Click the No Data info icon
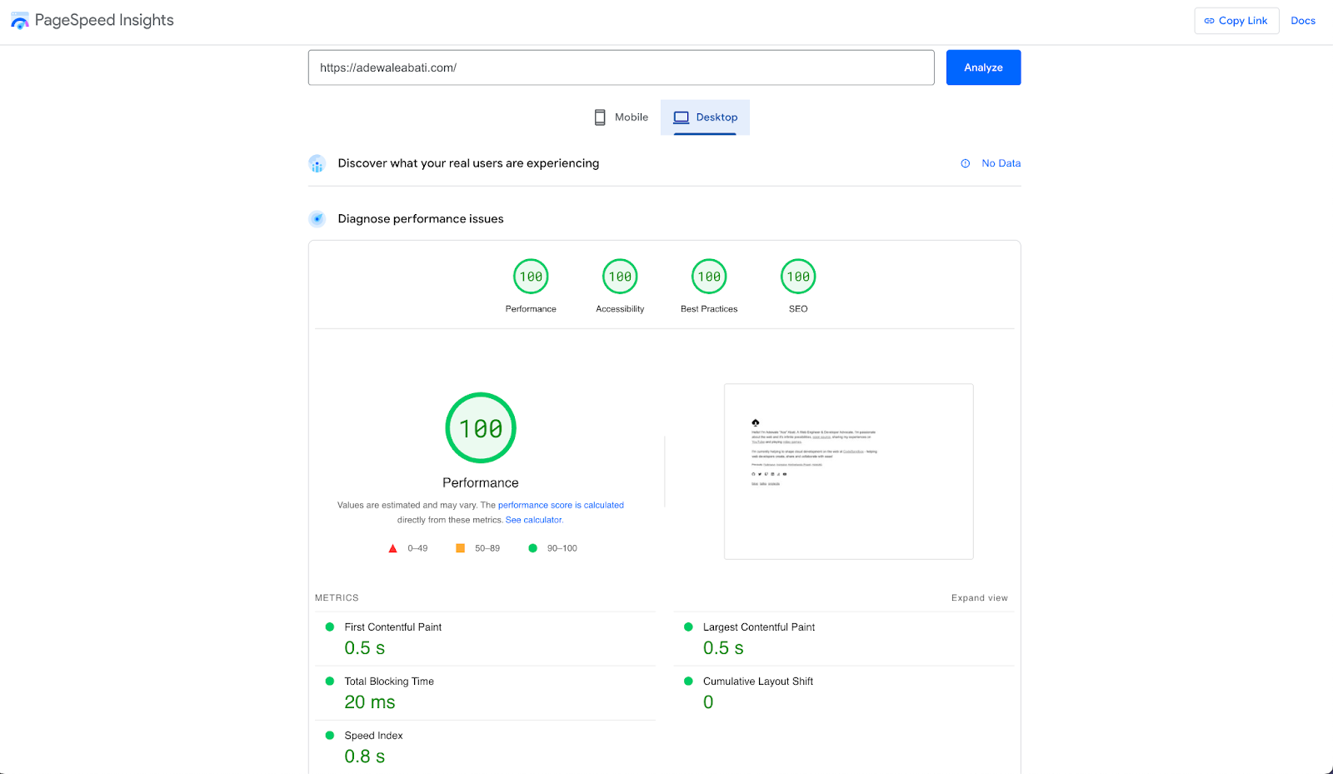The width and height of the screenshot is (1333, 774). pos(965,163)
